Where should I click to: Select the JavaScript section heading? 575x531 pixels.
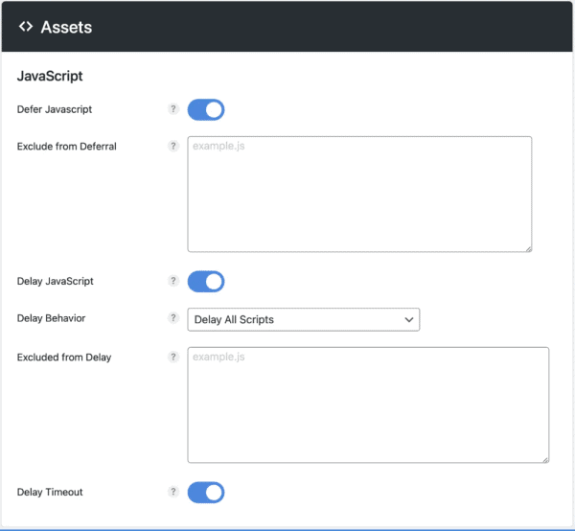point(50,76)
